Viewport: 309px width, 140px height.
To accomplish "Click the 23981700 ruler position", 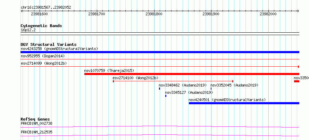I will [97, 14].
